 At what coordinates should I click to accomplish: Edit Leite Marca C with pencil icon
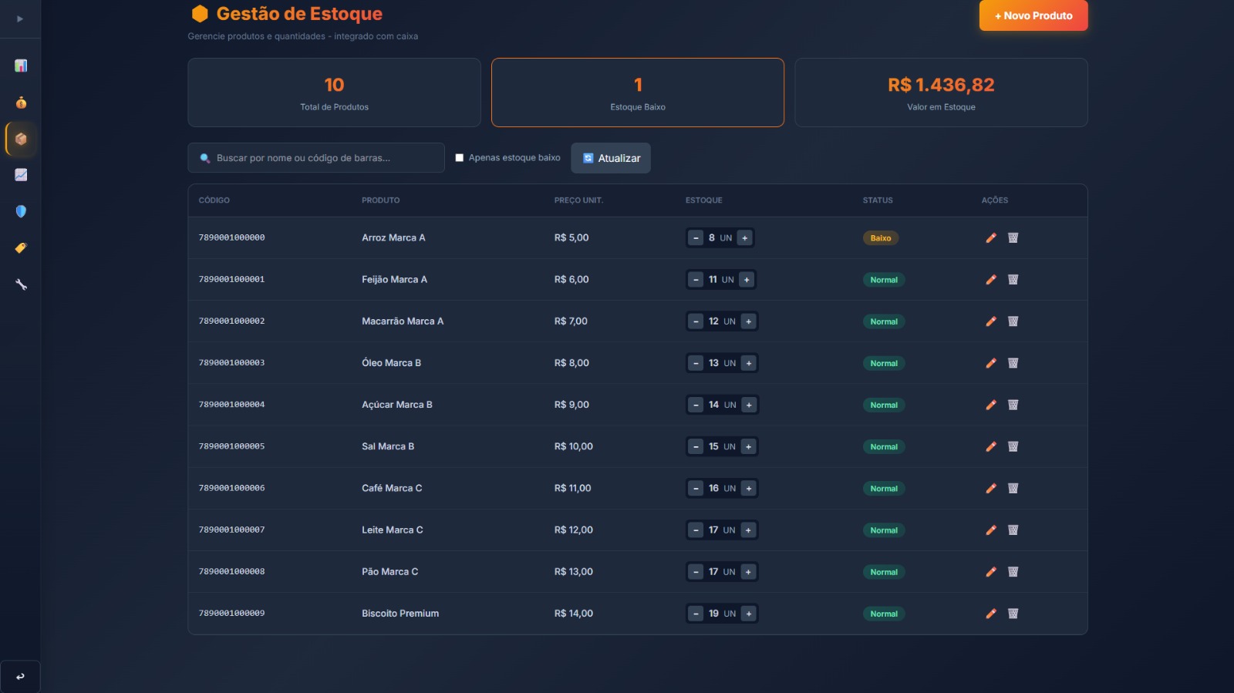991,530
